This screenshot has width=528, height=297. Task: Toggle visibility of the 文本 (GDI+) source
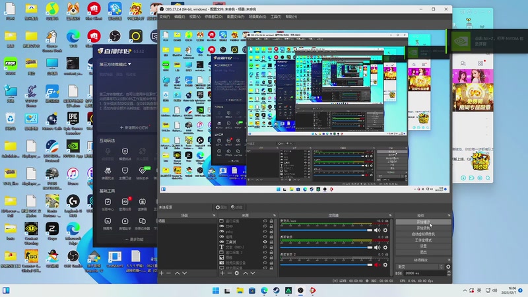(265, 247)
